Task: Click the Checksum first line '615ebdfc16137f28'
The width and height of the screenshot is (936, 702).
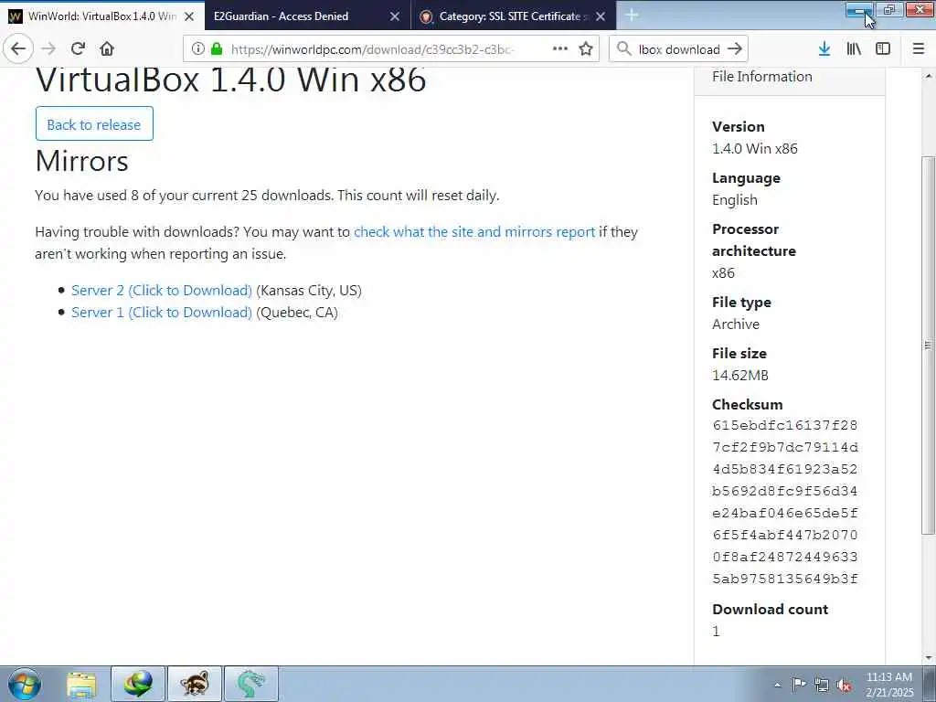Action: [785, 425]
